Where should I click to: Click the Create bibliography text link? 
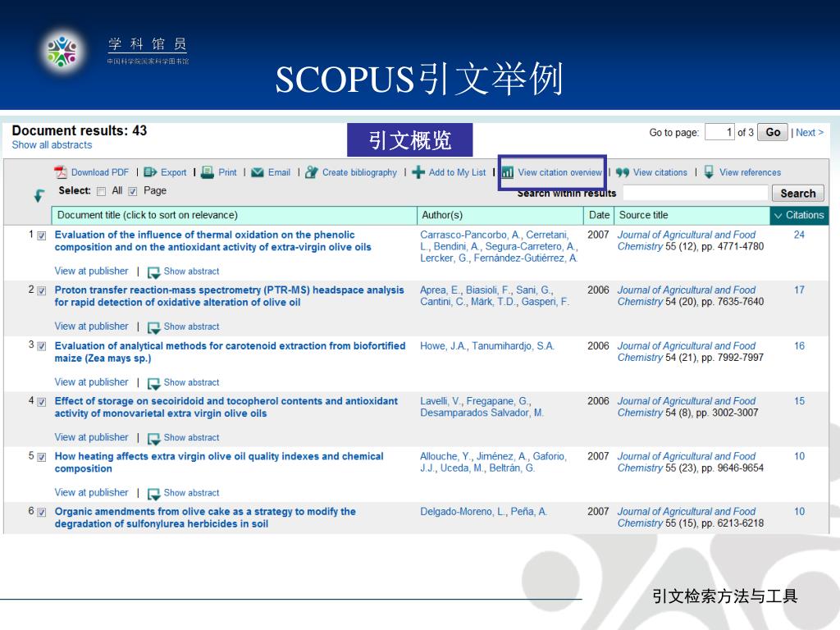tap(359, 172)
